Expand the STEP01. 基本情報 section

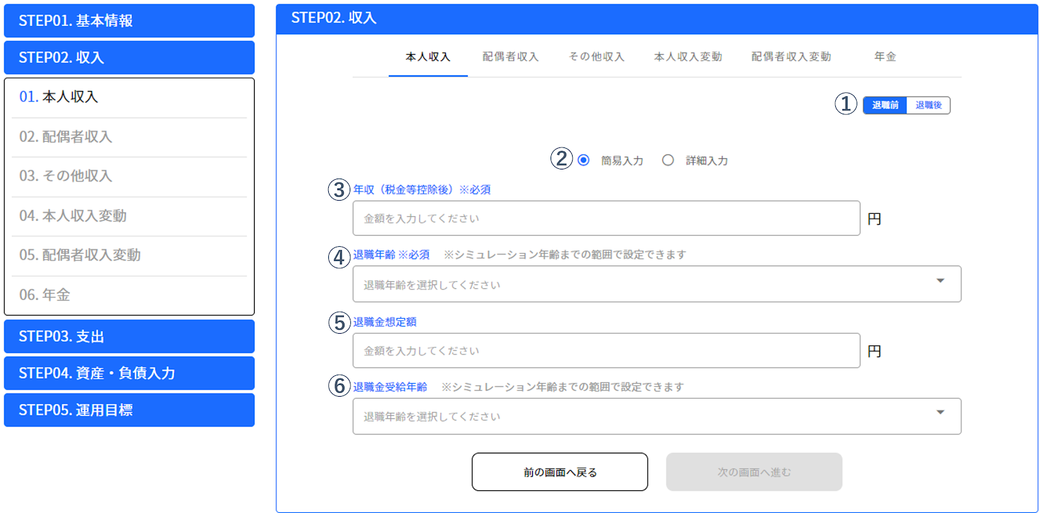click(x=129, y=21)
